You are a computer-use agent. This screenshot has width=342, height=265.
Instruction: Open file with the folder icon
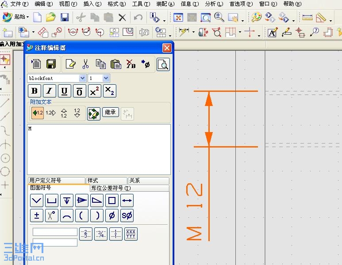pyautogui.click(x=50, y=17)
